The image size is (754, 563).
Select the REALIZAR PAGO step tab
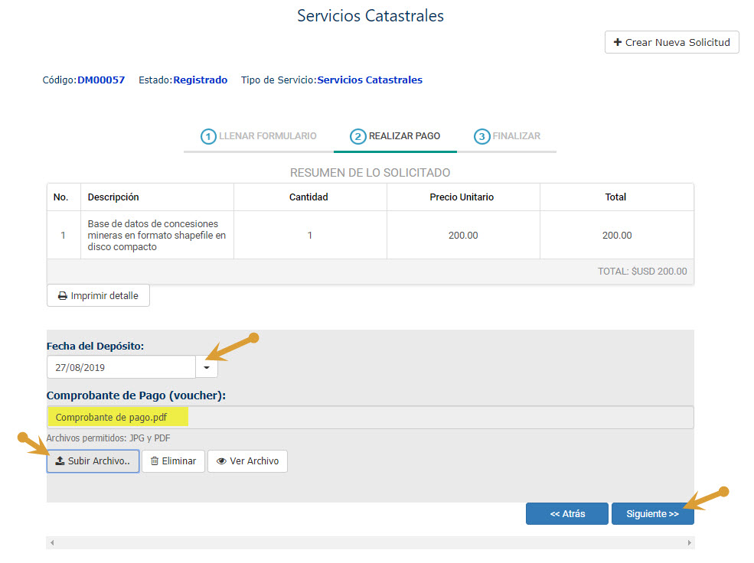tap(395, 136)
